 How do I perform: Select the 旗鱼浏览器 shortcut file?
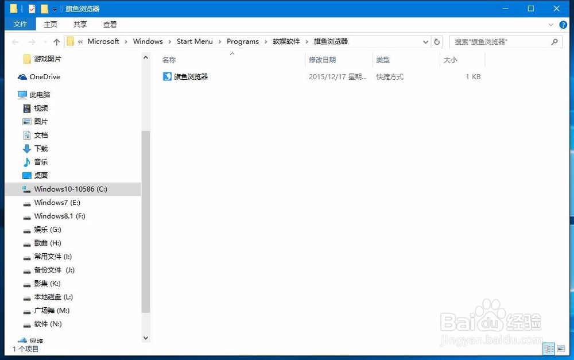click(x=191, y=76)
